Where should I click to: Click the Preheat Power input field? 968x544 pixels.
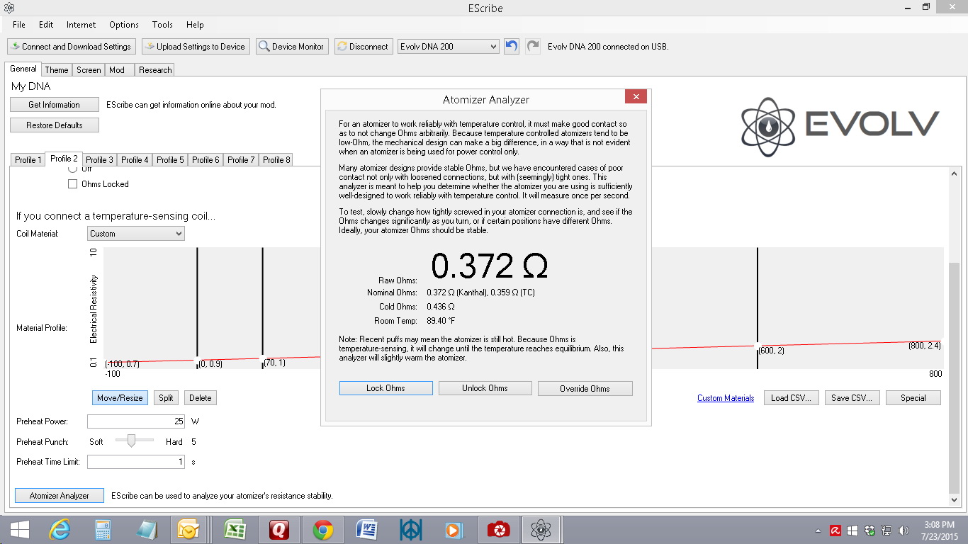tap(135, 421)
